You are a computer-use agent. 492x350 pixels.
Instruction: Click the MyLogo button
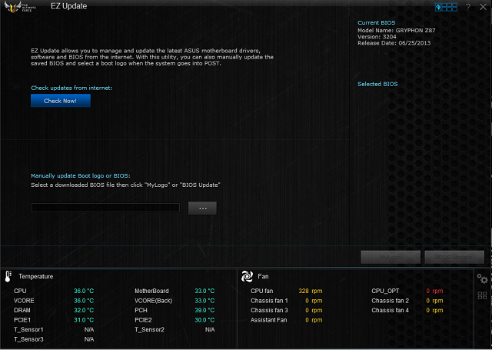pyautogui.click(x=390, y=257)
